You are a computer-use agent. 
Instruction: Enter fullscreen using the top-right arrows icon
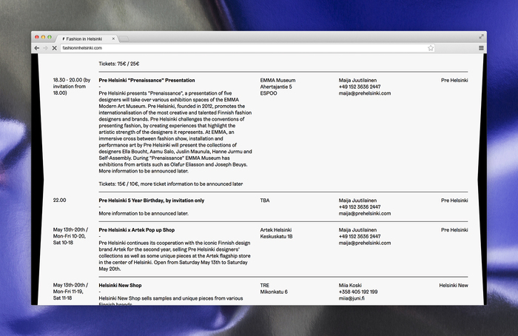coord(482,36)
